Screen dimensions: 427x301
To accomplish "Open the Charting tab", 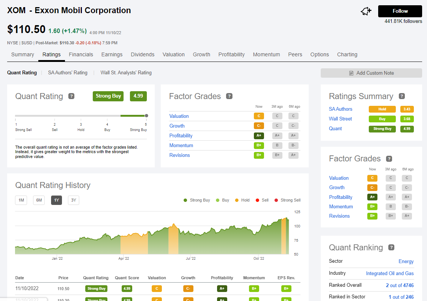I will [347, 54].
